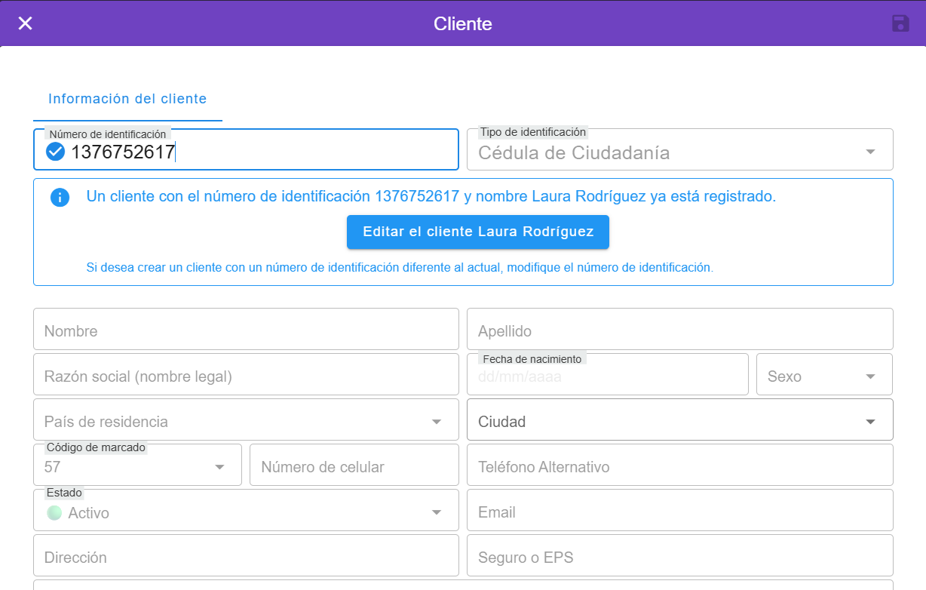The height and width of the screenshot is (590, 926).
Task: Click the Fecha de nacimiento date field
Action: tap(607, 376)
